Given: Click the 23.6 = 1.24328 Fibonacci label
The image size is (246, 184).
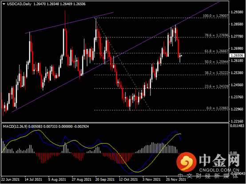Looking at the screenshot, I should point(216,86).
